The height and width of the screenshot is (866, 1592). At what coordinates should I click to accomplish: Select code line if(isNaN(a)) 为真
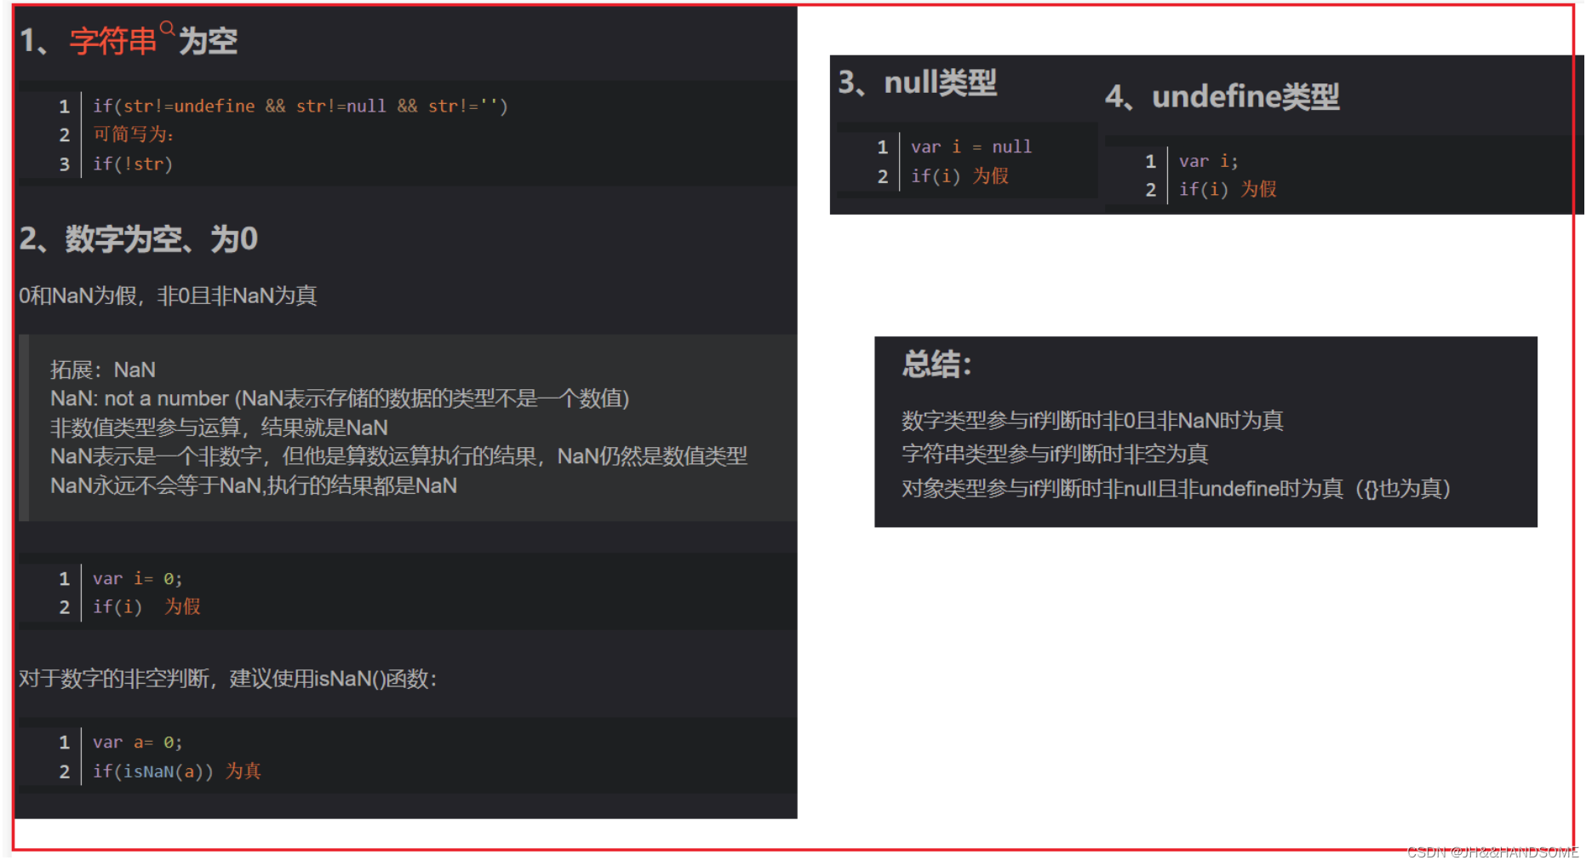pos(177,771)
